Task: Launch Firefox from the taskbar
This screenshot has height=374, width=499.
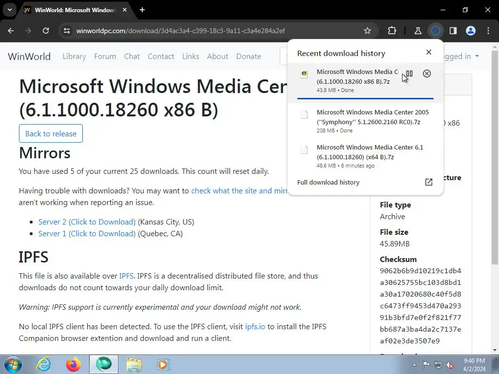Action: 74,364
